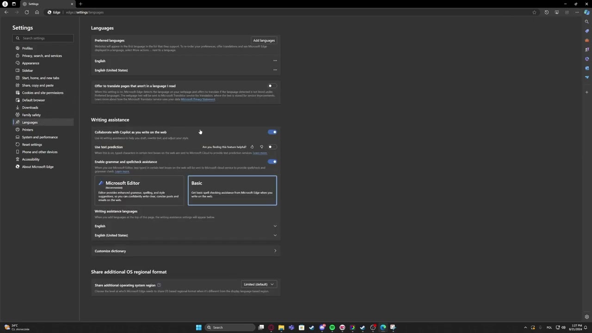Give thumbs down for text prediction
The image size is (592, 333).
pos(261,147)
